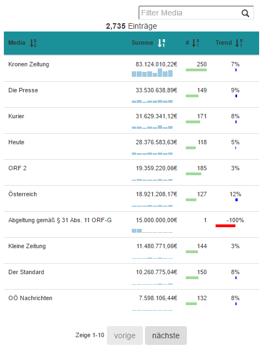Click the search magnifier icon
The height and width of the screenshot is (351, 263).
pyautogui.click(x=245, y=13)
